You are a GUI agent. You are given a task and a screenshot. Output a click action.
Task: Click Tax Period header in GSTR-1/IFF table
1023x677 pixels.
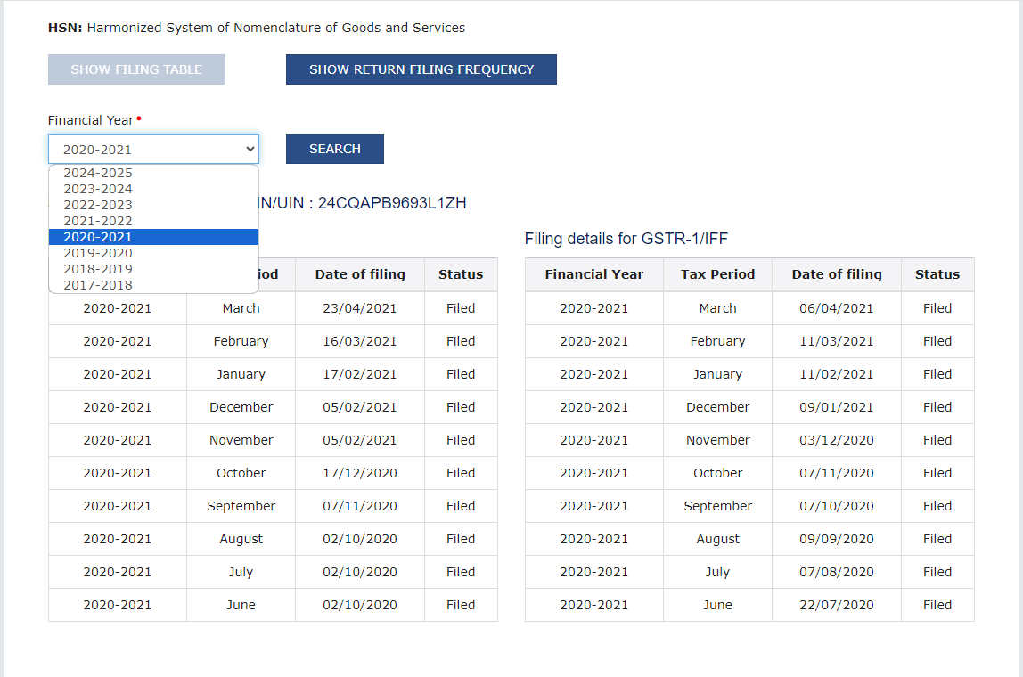point(717,274)
